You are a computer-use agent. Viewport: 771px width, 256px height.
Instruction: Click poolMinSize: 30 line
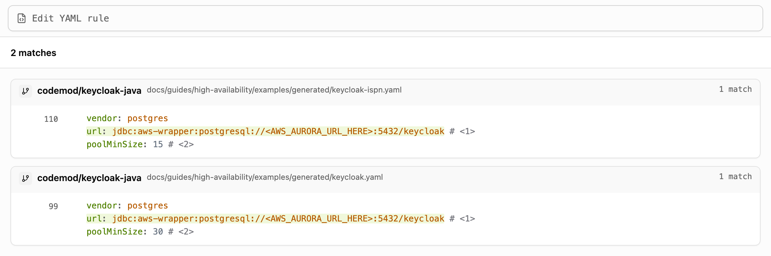140,232
